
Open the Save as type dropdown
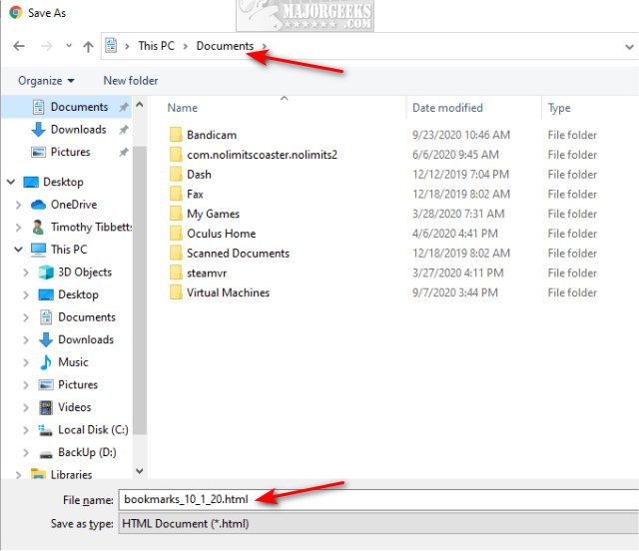(x=378, y=523)
